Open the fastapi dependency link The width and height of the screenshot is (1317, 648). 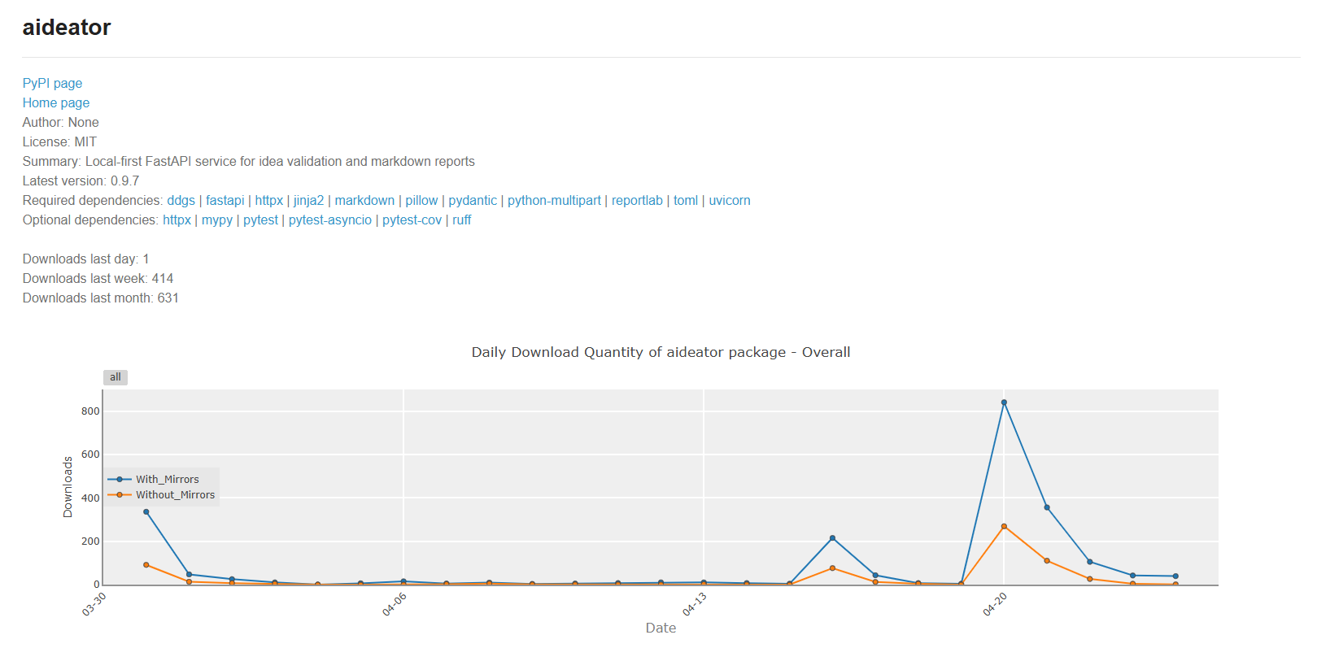pyautogui.click(x=225, y=200)
